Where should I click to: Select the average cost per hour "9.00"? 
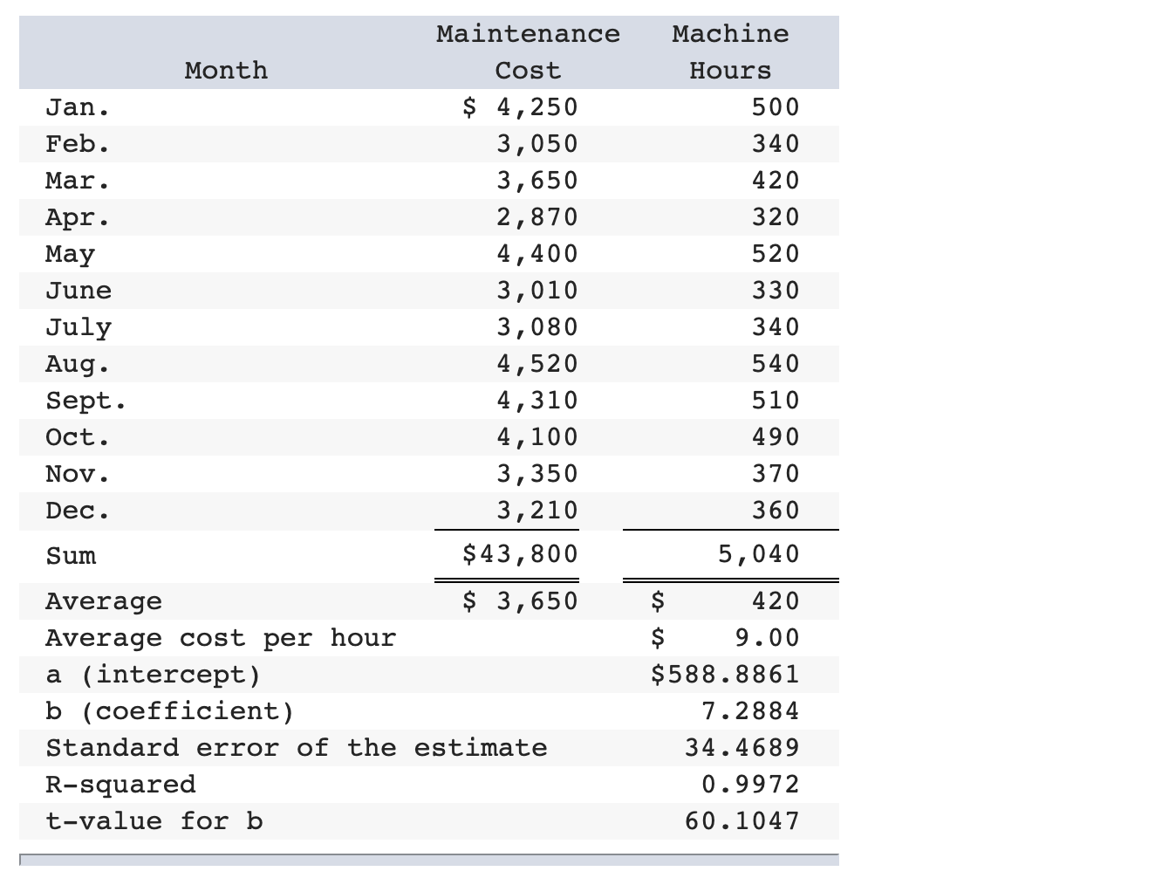(767, 638)
